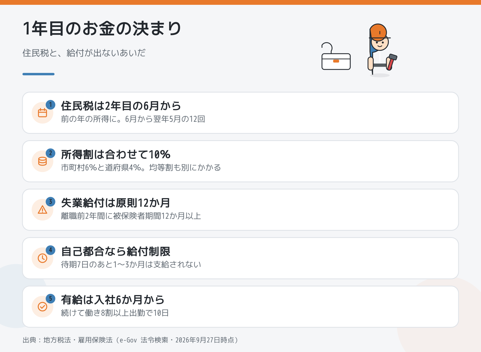Click the number 5 badge

51,299
